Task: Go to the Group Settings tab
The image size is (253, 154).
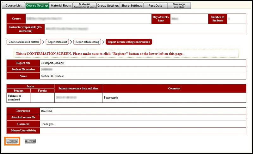Action: point(108,5)
